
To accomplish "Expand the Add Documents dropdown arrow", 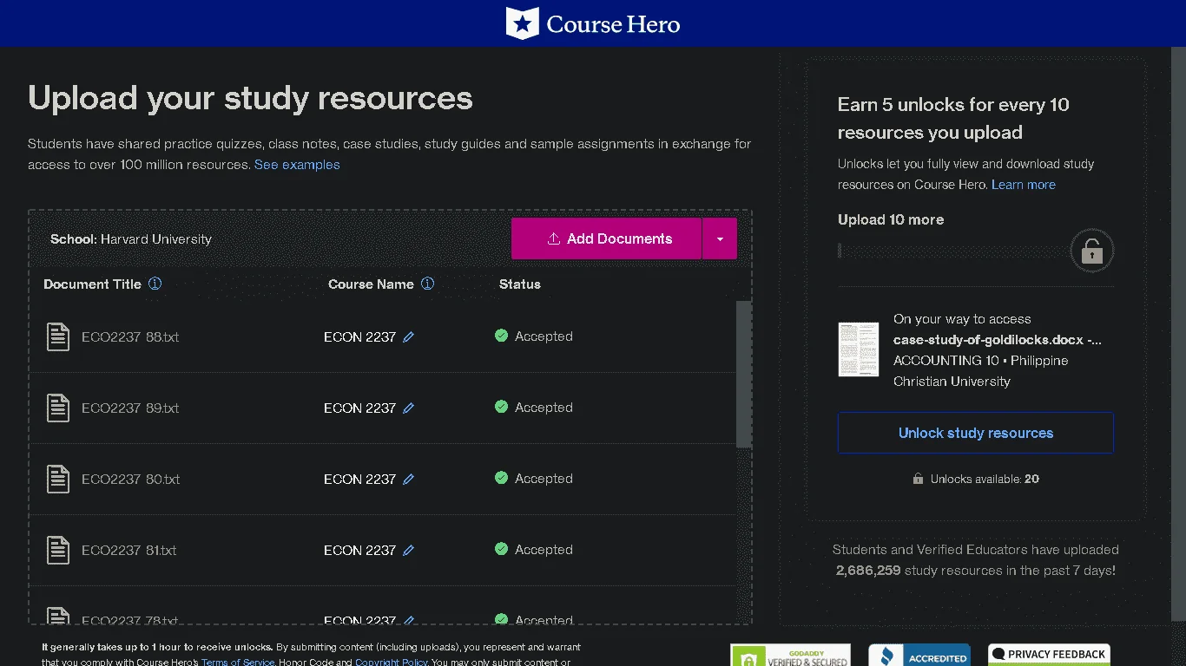I will pos(720,238).
